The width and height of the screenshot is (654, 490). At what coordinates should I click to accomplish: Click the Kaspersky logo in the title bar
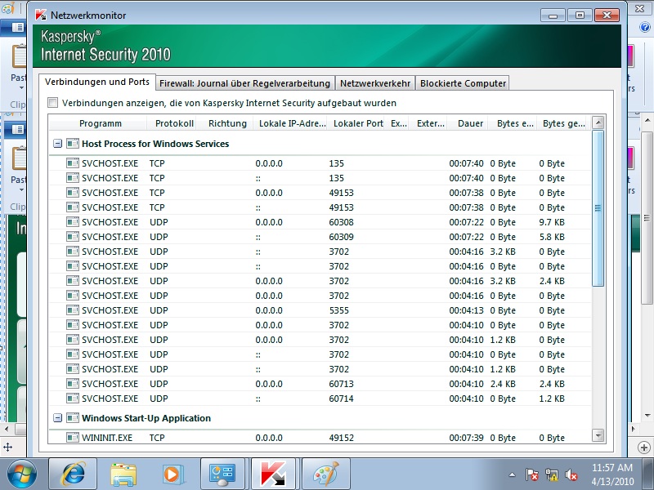(x=40, y=15)
